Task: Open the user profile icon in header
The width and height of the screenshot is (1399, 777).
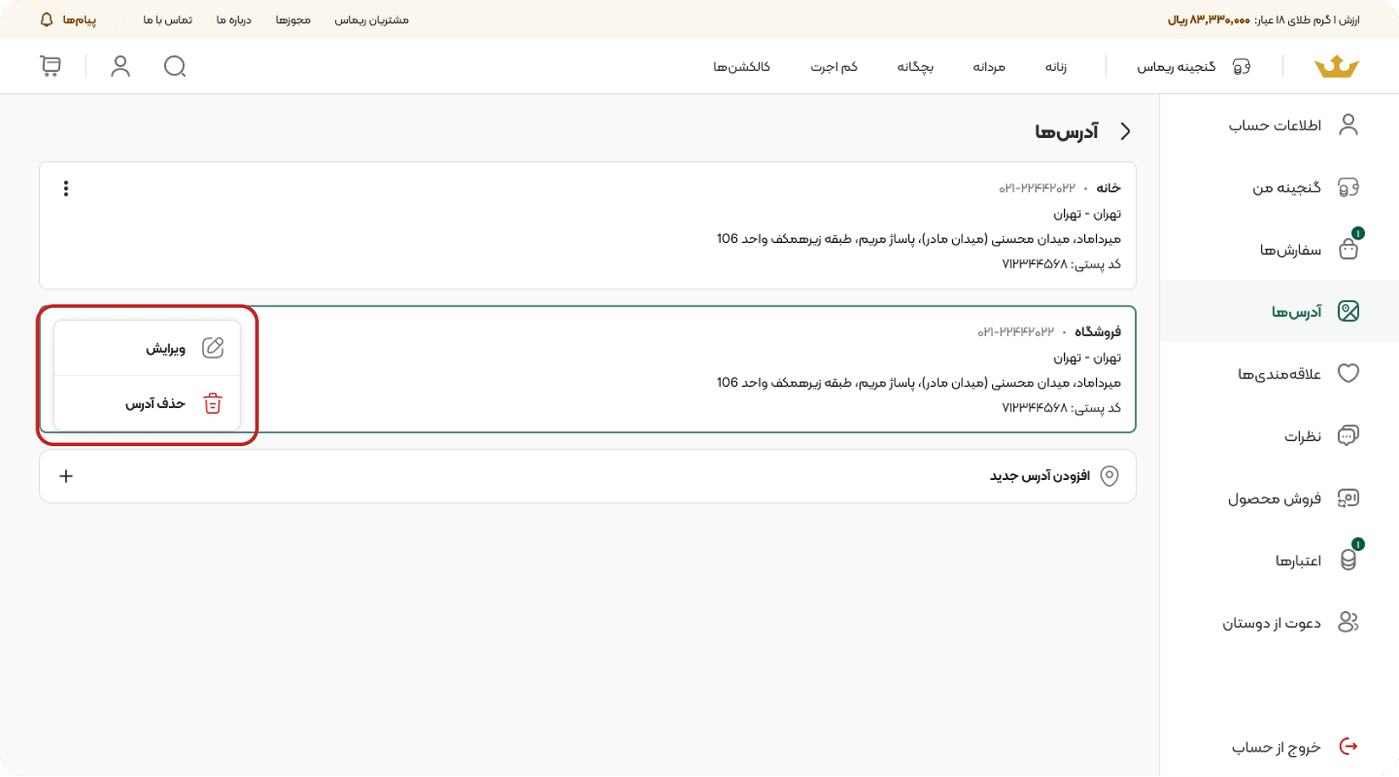Action: [x=120, y=66]
